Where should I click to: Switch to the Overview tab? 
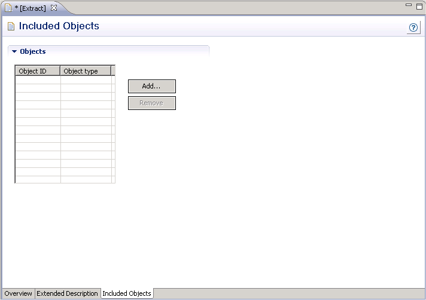point(19,293)
